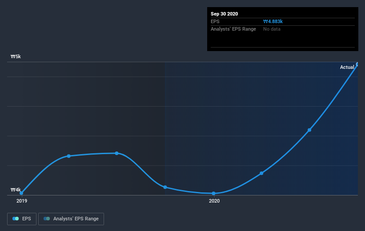Click the second EPS data point in 2019

point(68,156)
